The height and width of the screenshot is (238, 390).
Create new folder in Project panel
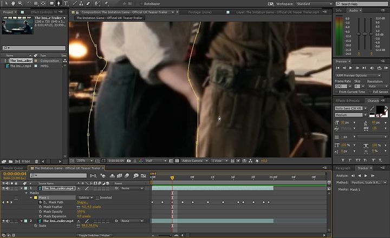(x=10, y=161)
